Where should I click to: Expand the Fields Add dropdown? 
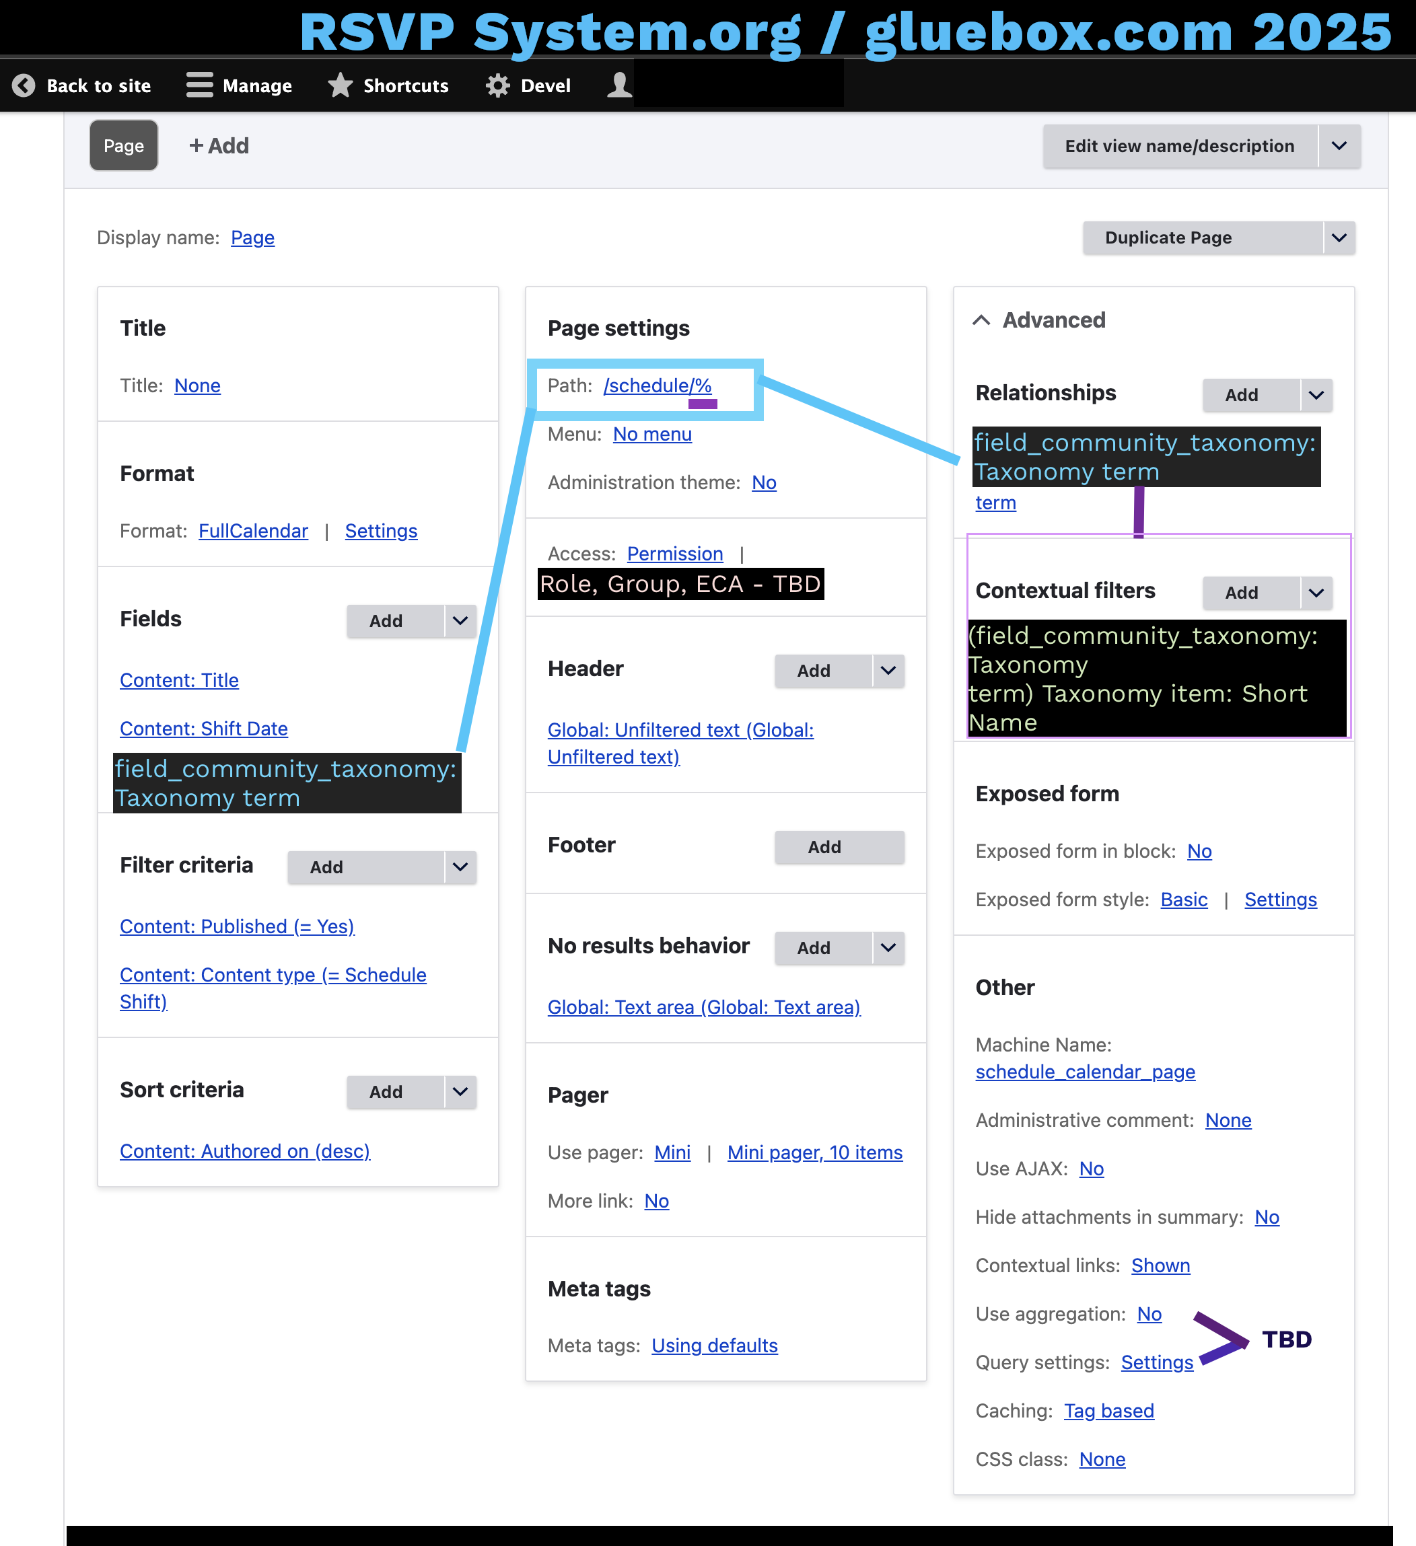(458, 621)
